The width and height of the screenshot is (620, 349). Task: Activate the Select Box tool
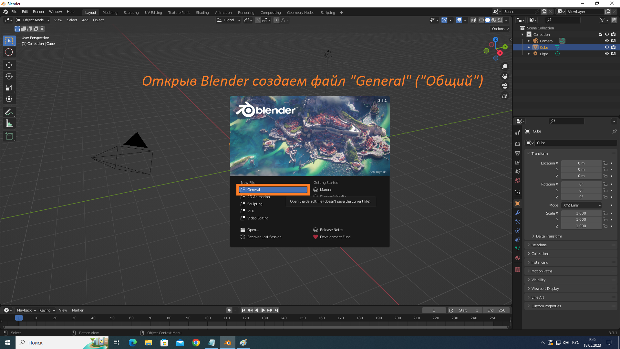(9, 41)
